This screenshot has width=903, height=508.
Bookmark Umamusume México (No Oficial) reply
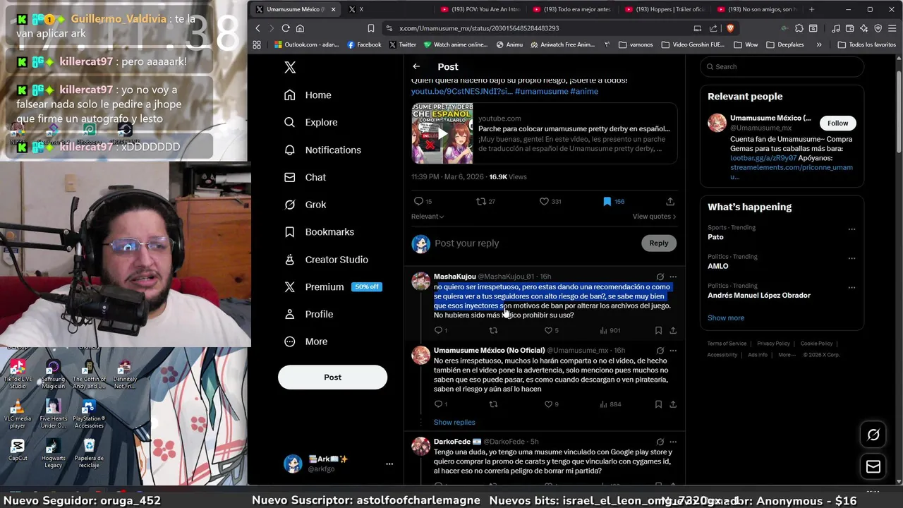(658, 404)
